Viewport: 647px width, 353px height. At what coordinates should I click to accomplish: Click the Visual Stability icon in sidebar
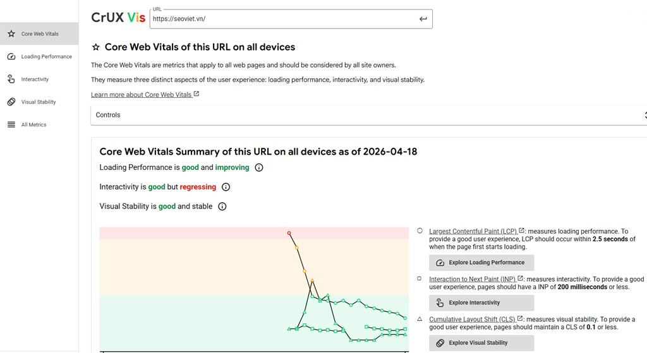pyautogui.click(x=11, y=102)
